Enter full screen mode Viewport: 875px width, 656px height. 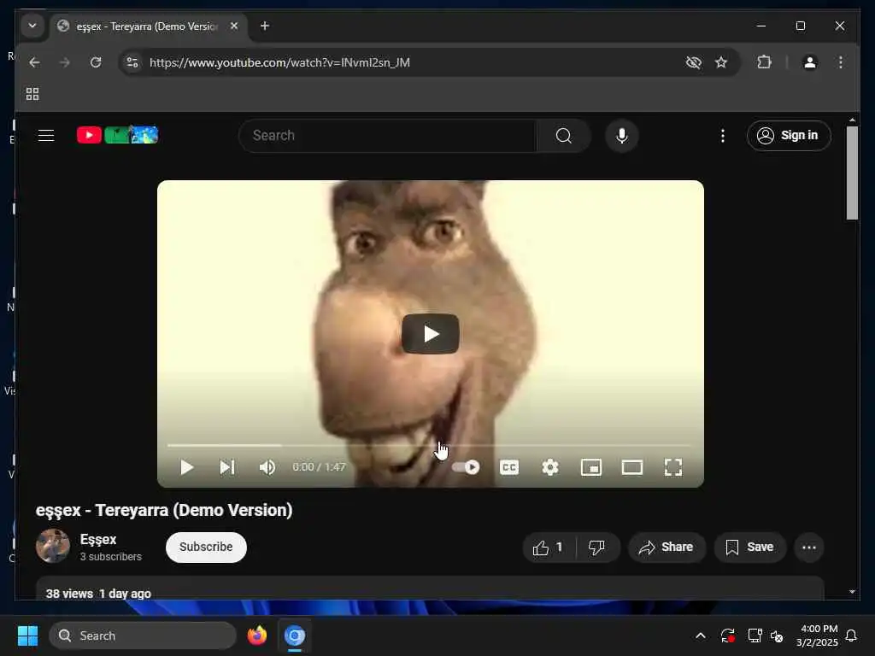point(673,467)
